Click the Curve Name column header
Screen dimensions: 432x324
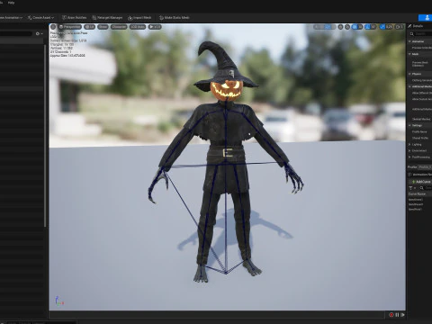coord(417,194)
